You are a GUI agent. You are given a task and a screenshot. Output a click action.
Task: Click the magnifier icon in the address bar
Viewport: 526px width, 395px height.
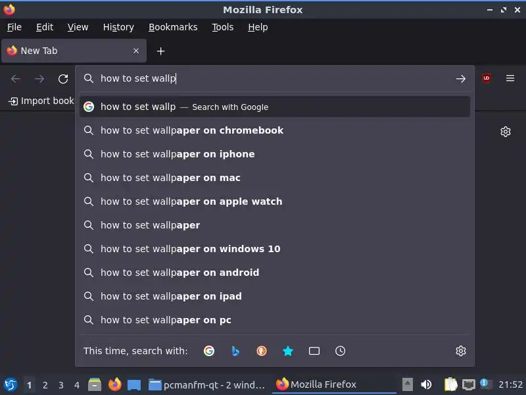(x=89, y=78)
